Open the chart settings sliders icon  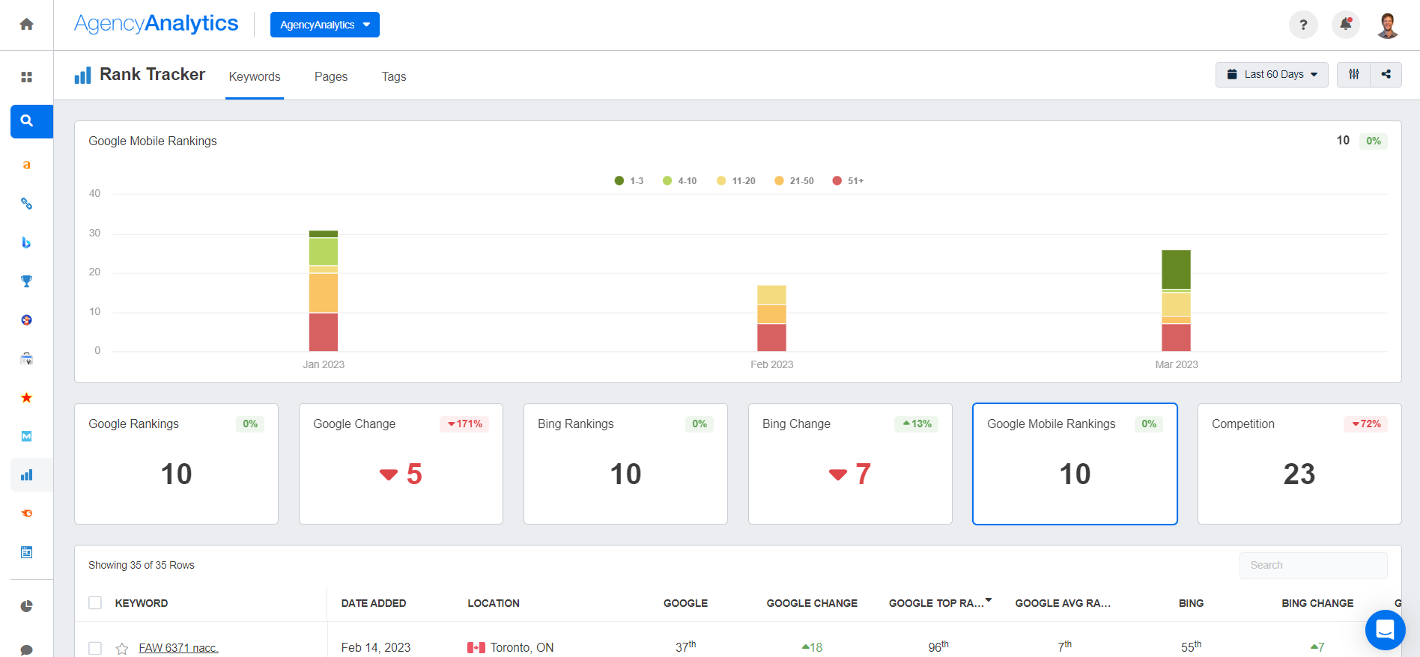[1353, 74]
